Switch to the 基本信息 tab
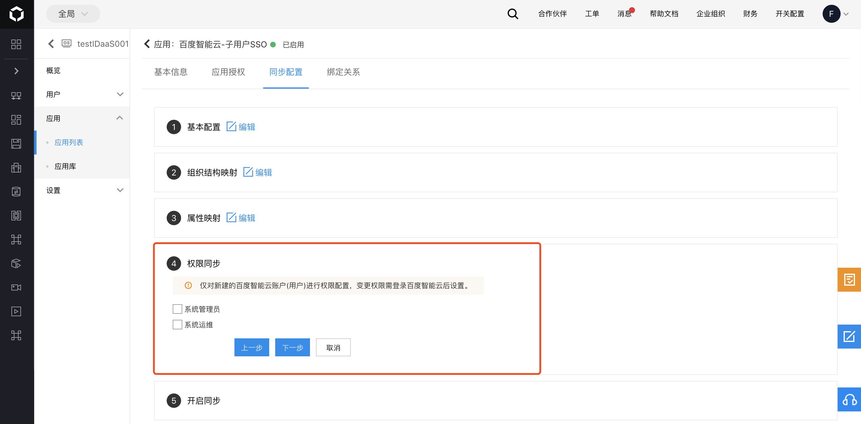Image resolution: width=861 pixels, height=424 pixels. 171,72
